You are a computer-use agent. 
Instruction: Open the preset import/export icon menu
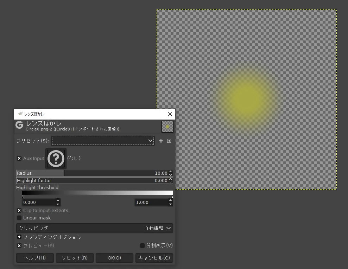169,141
